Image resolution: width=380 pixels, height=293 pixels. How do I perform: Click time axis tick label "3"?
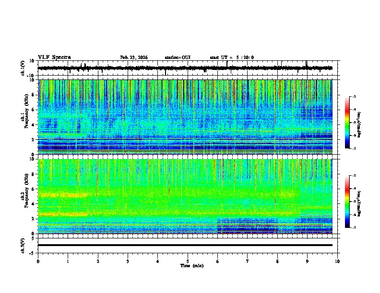(x=128, y=261)
